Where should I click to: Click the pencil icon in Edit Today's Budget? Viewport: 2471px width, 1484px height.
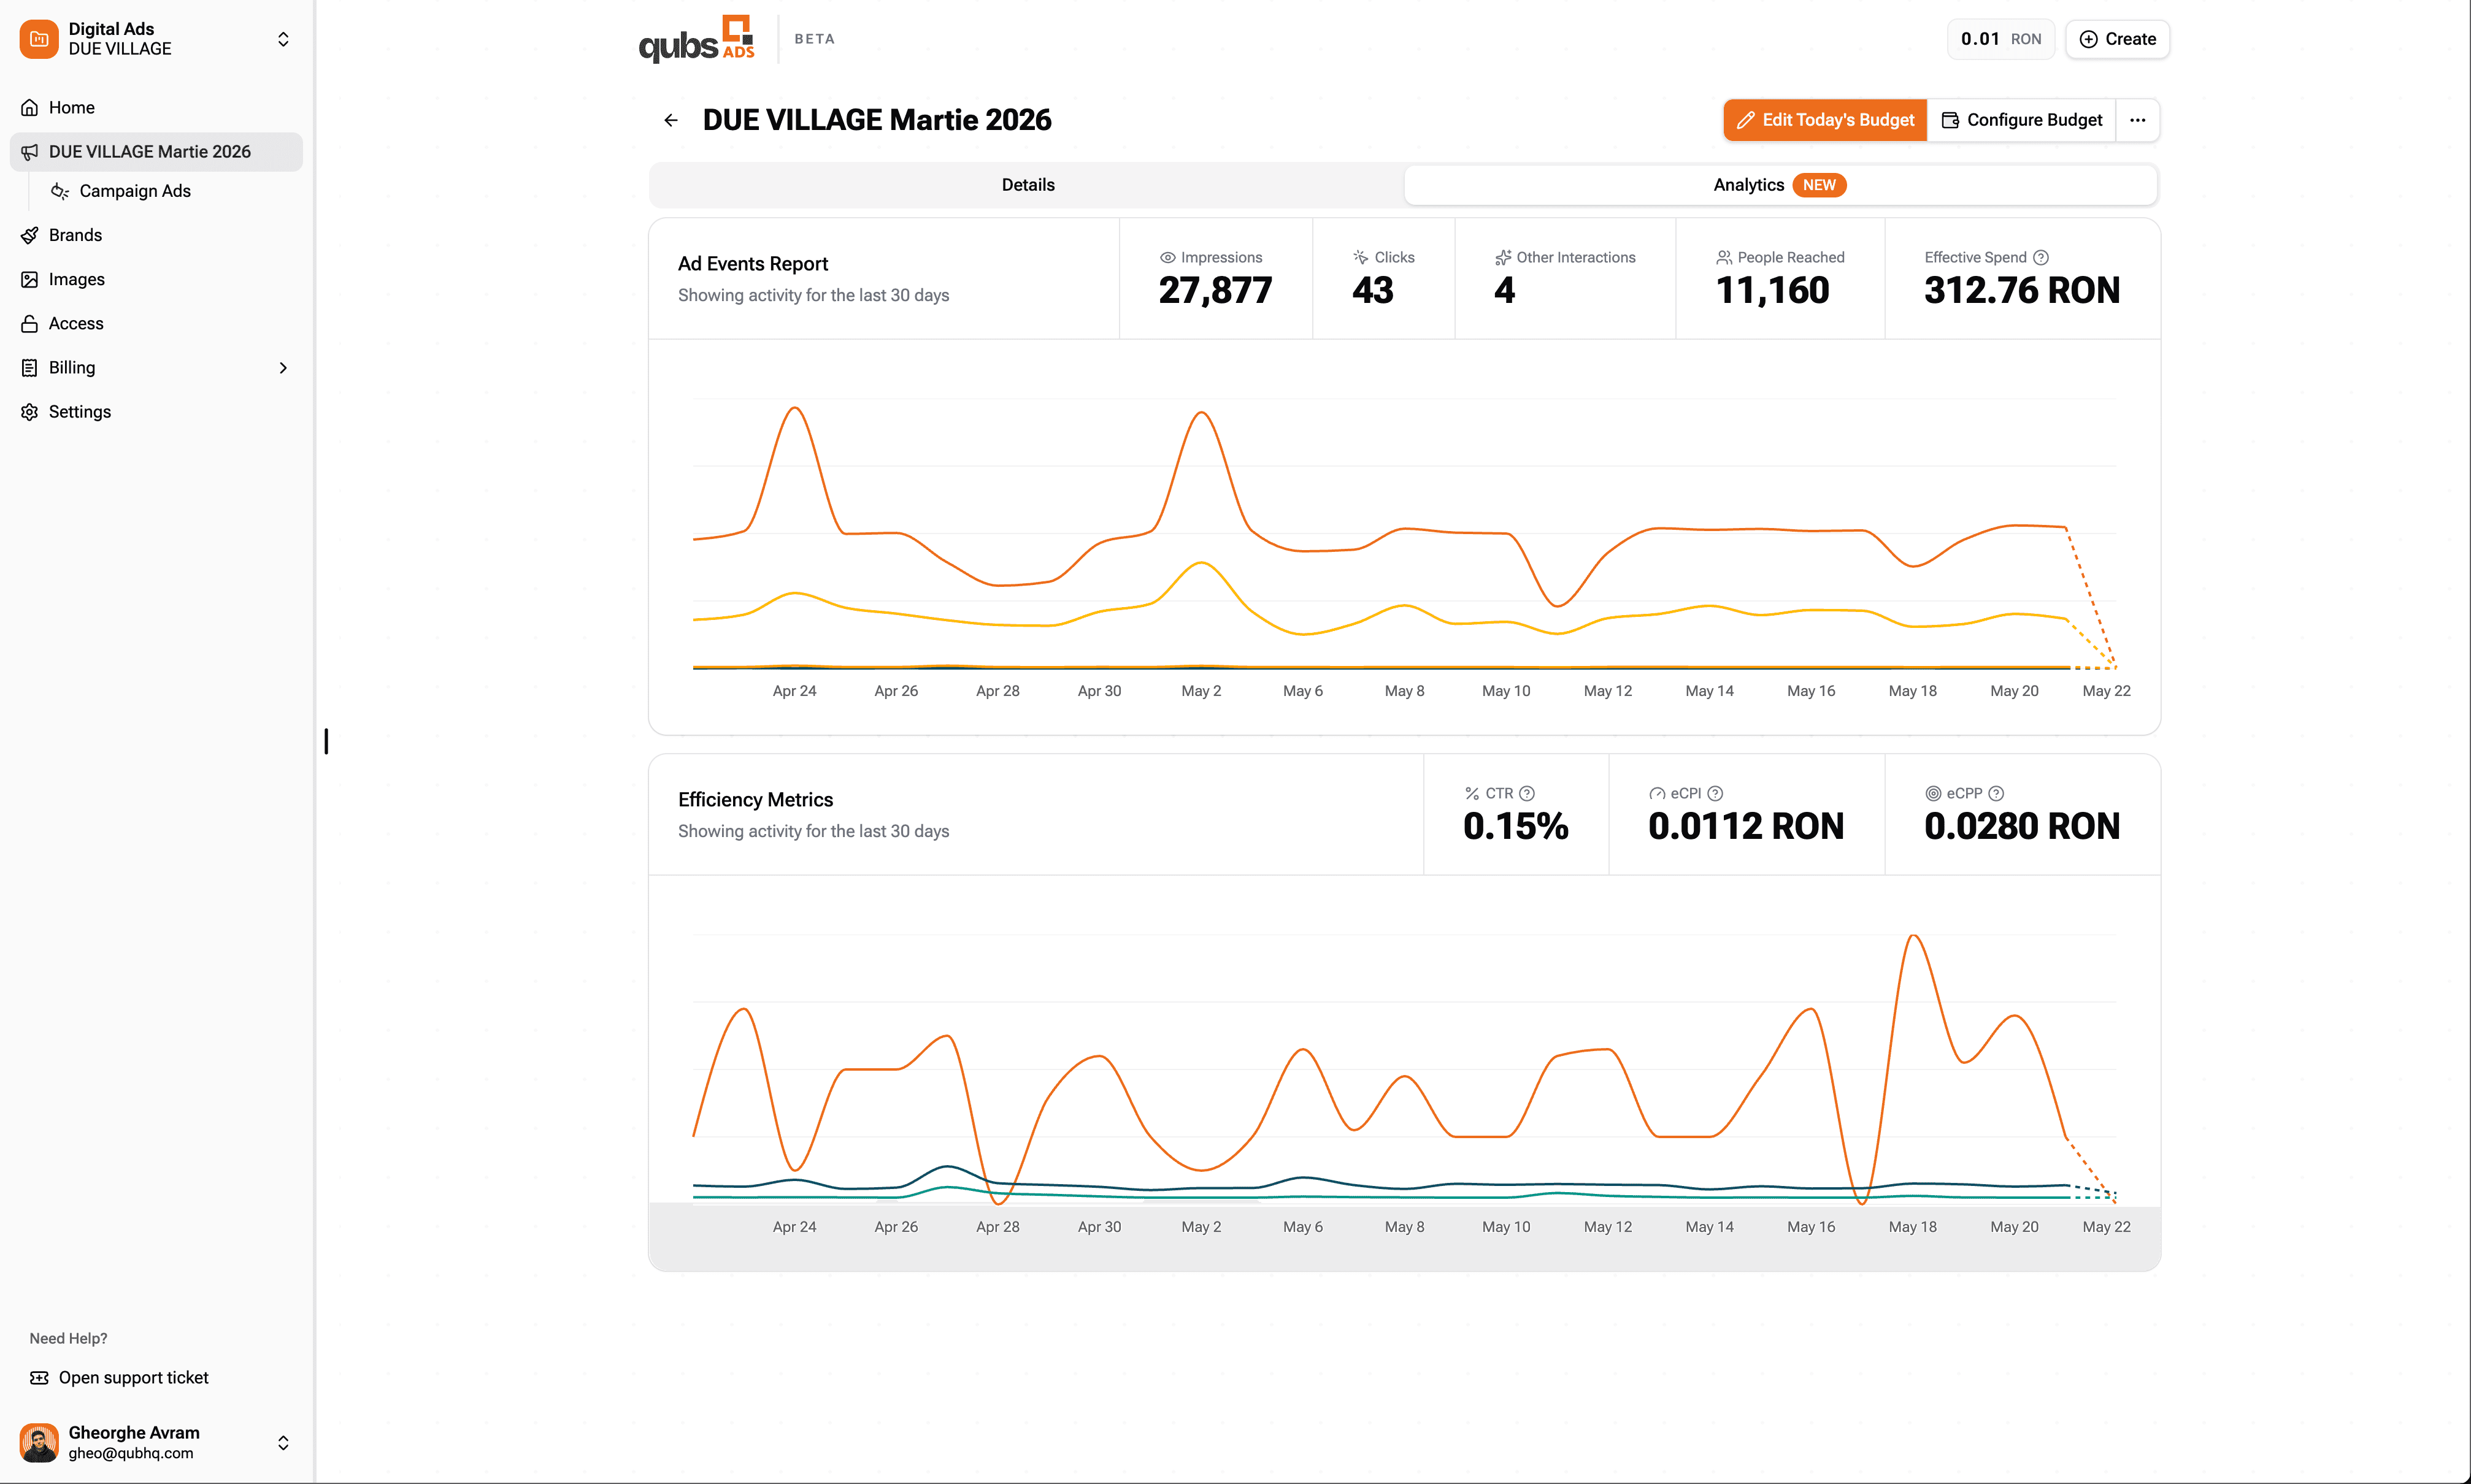point(1746,120)
